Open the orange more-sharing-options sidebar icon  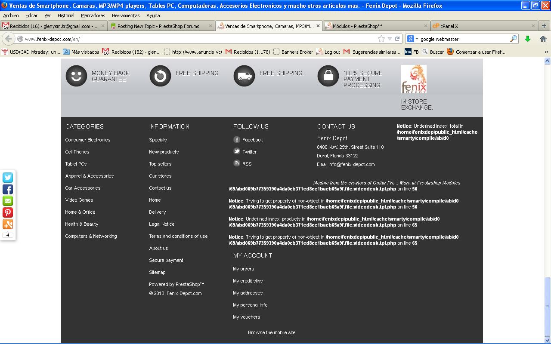coord(8,224)
